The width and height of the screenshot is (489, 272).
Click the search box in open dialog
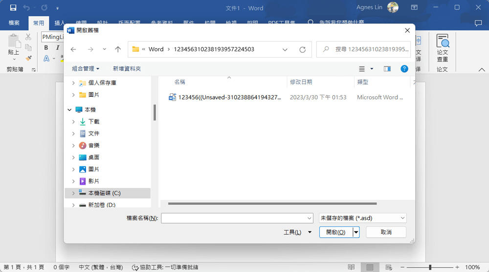click(x=364, y=49)
